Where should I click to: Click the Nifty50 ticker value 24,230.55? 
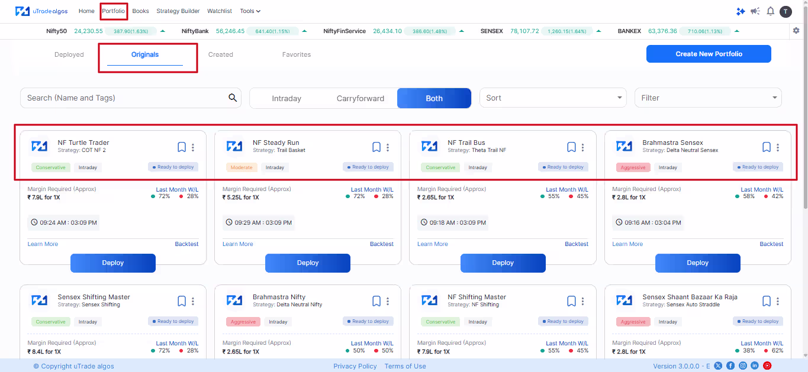coord(88,31)
